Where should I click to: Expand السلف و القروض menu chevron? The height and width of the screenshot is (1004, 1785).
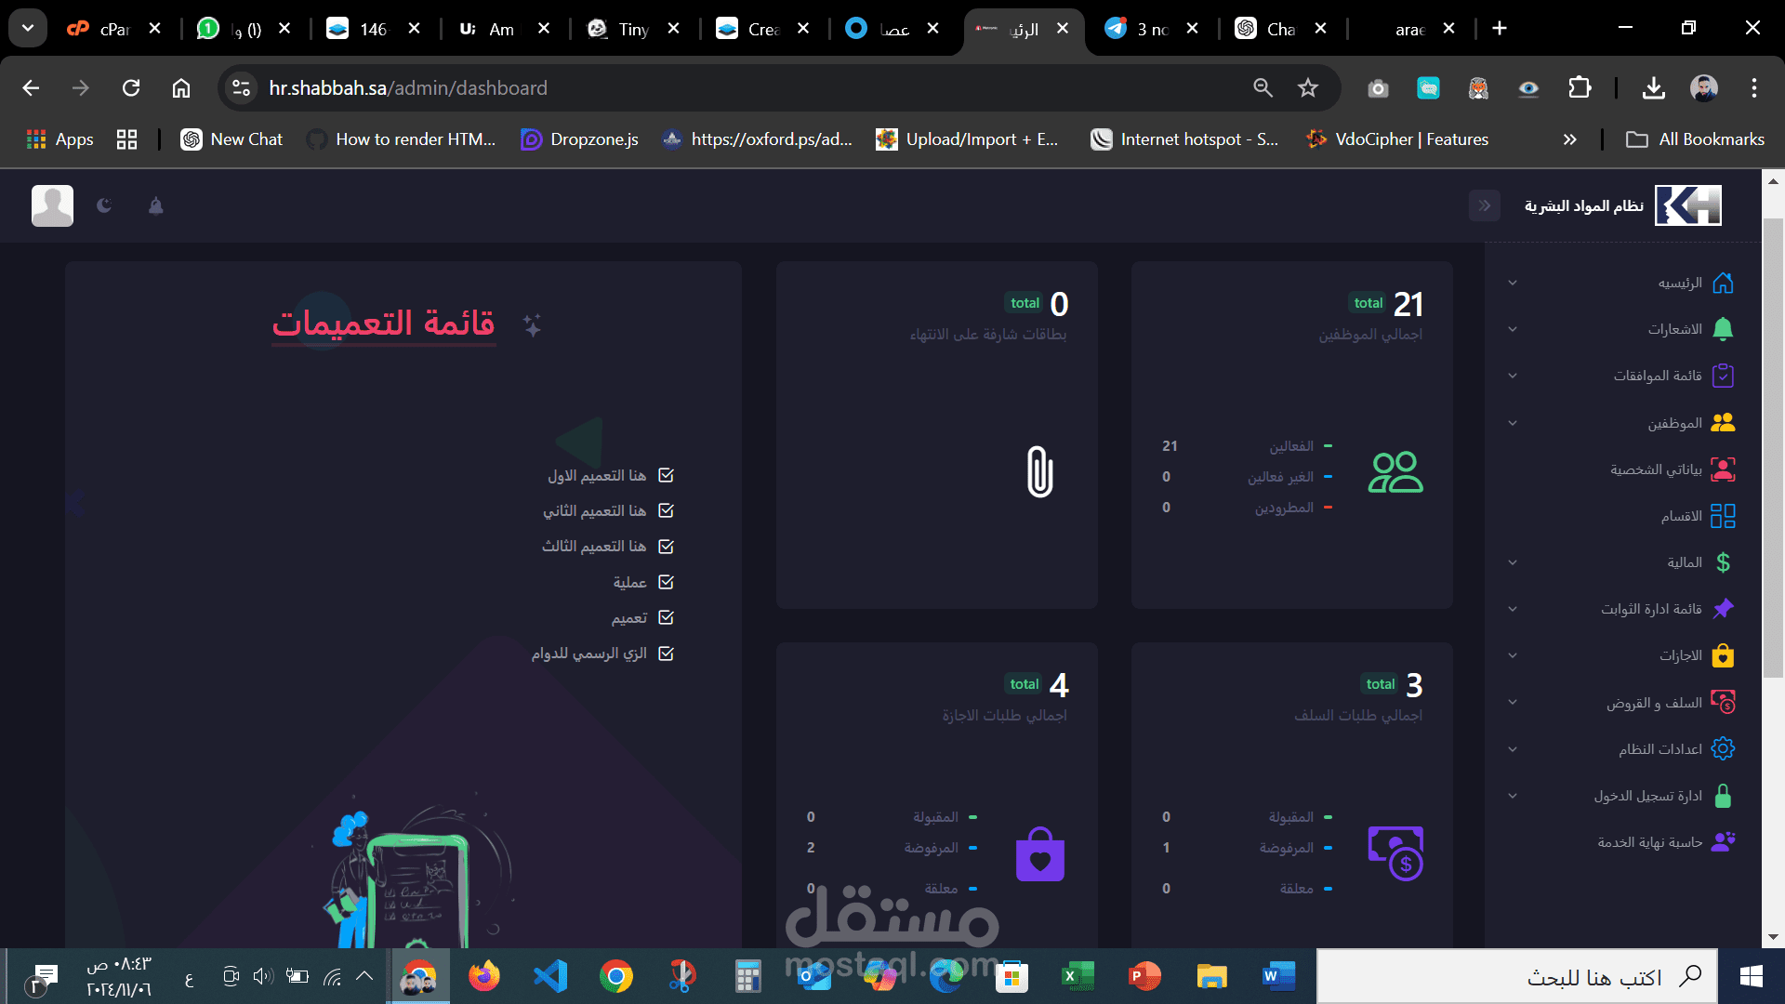click(1513, 703)
